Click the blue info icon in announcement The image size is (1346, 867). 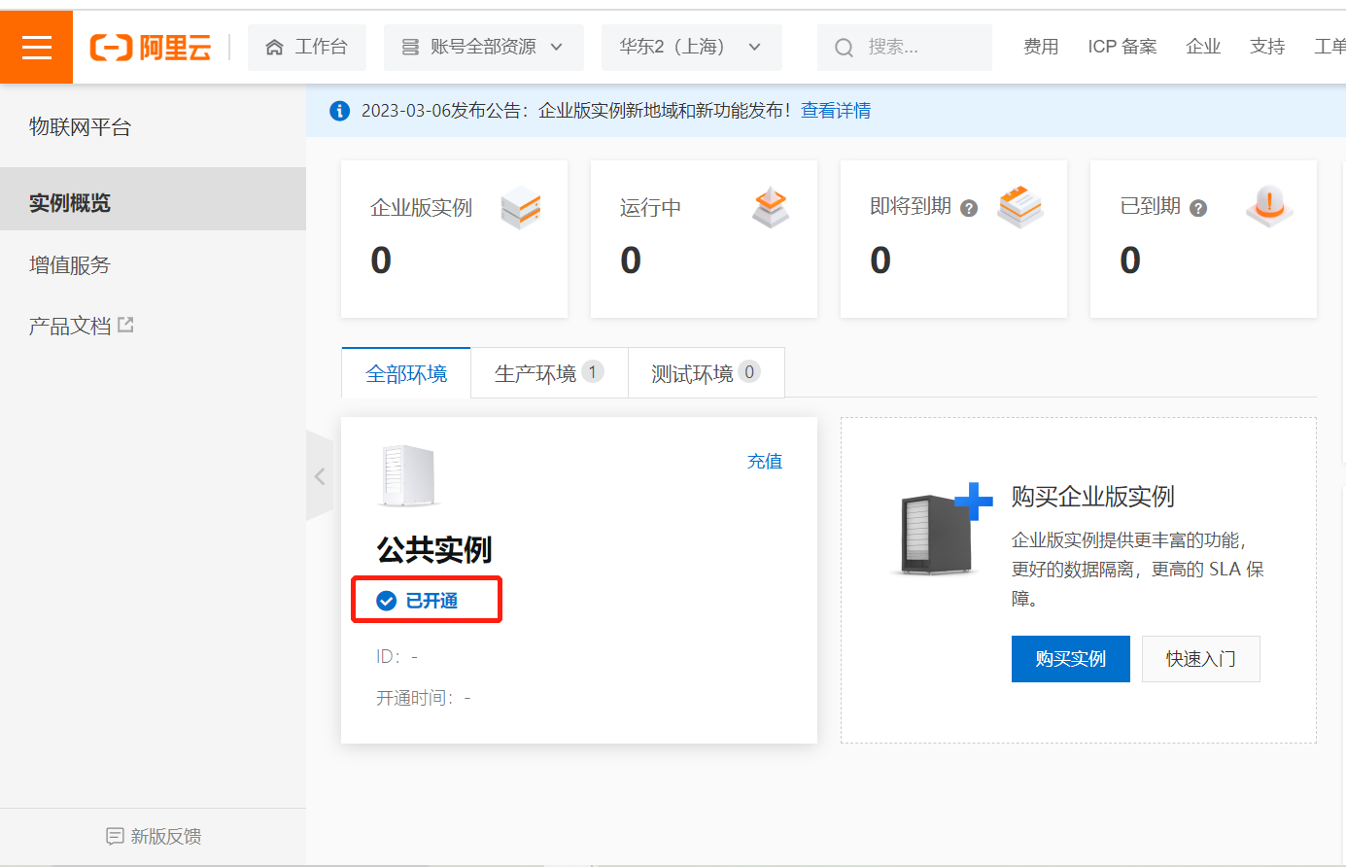[x=339, y=111]
